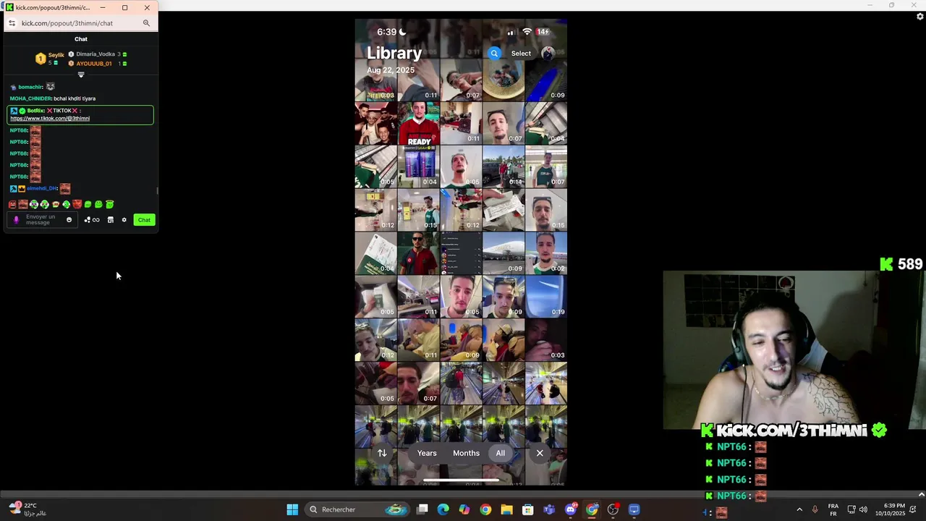Click username Seylik in leaderboard
Image resolution: width=926 pixels, height=521 pixels.
click(56, 55)
